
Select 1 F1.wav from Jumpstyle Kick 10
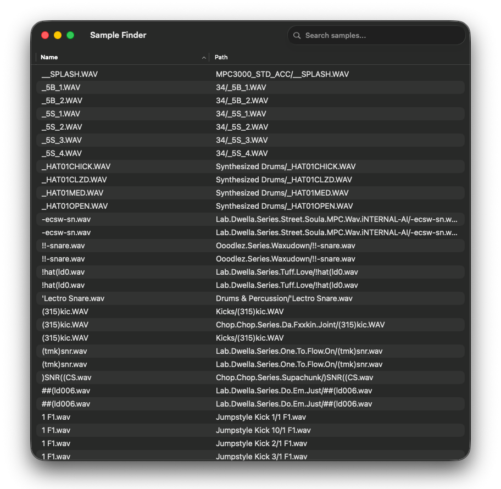coord(250,430)
